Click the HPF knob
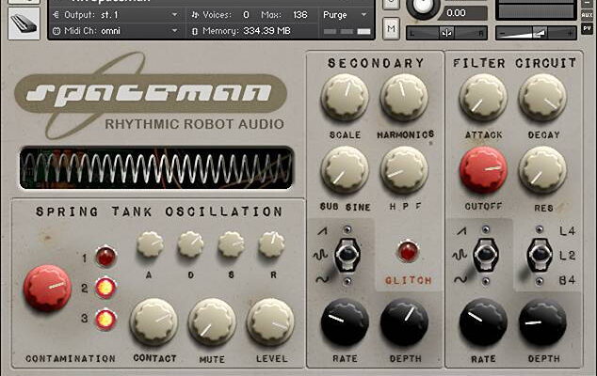This screenshot has width=597, height=376. coord(404,169)
